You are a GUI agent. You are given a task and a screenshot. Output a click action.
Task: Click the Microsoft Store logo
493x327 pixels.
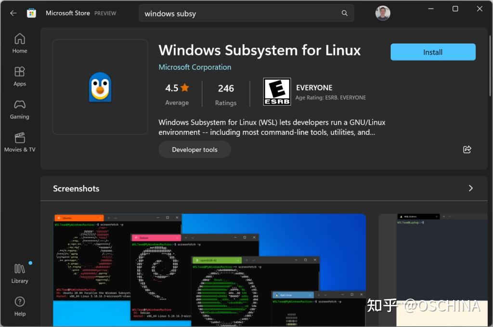32,13
